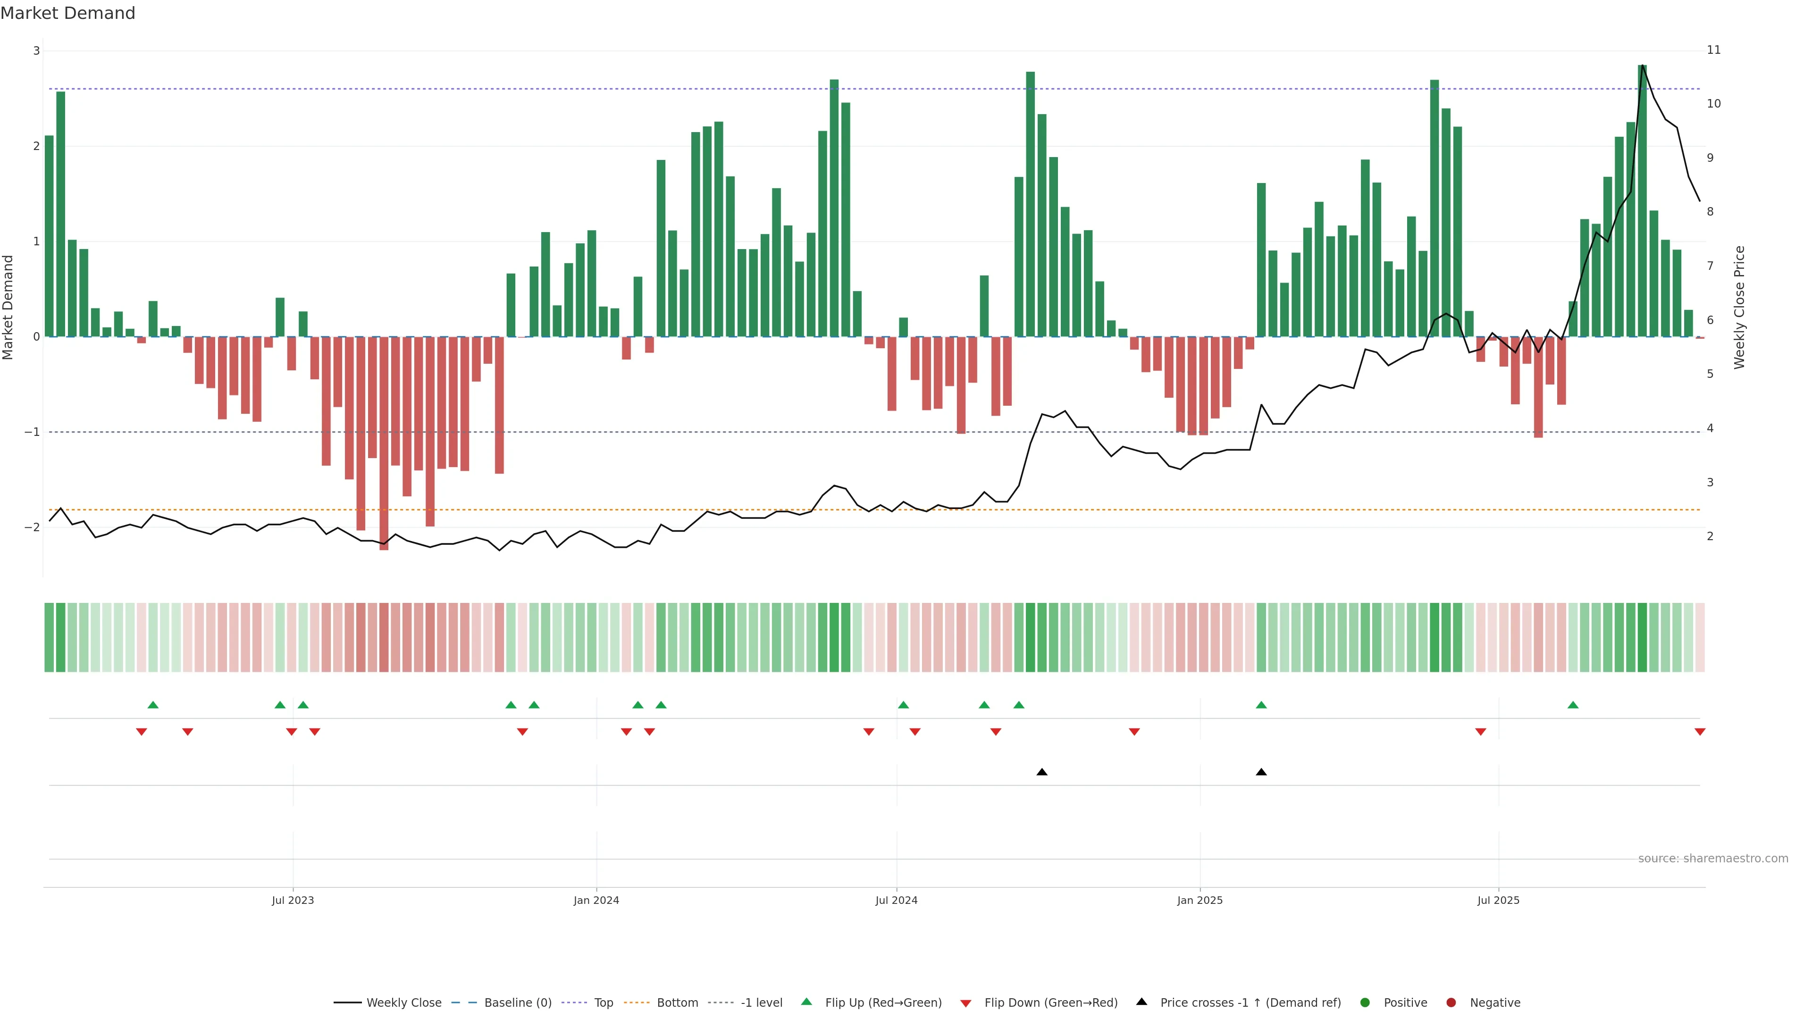Viewport: 1812px width, 1019px height.
Task: Toggle the Top dotted line legend item
Action: (603, 1002)
